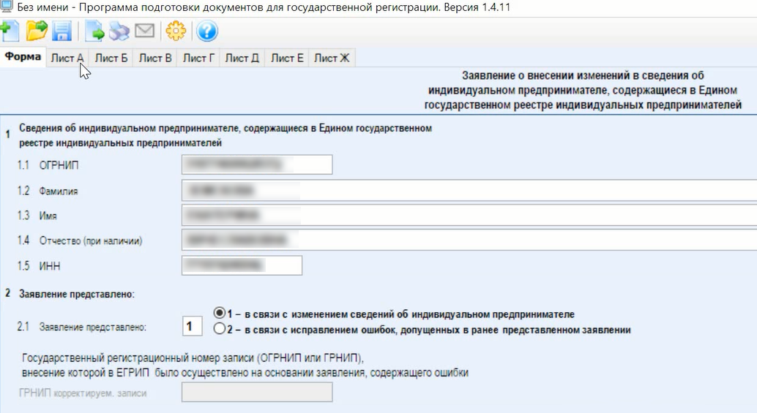Click the application icon in the title bar
Viewport: 757px width, 413px height.
[x=7, y=7]
